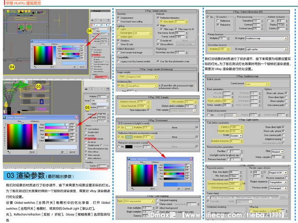Click OK in the environment Color Selector

179,189
